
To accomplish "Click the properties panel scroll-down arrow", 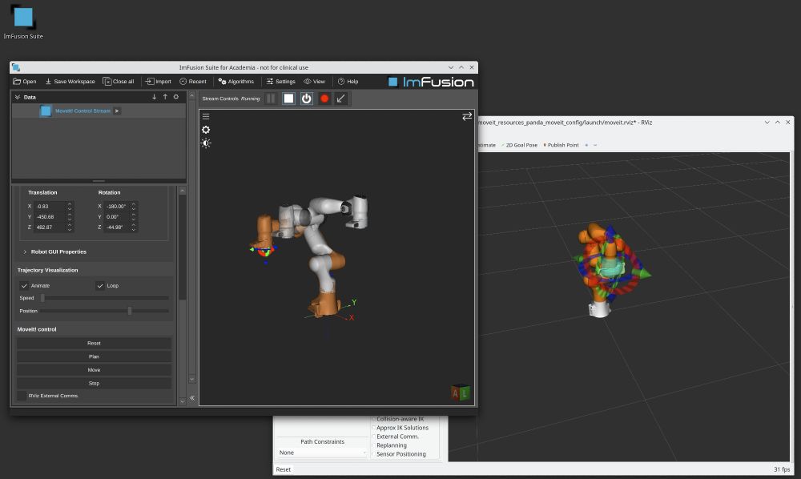I will [x=183, y=402].
